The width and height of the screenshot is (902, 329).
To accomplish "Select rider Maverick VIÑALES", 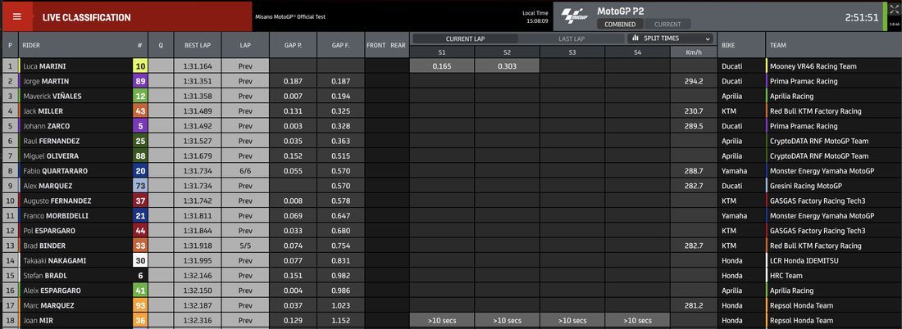I will click(52, 96).
